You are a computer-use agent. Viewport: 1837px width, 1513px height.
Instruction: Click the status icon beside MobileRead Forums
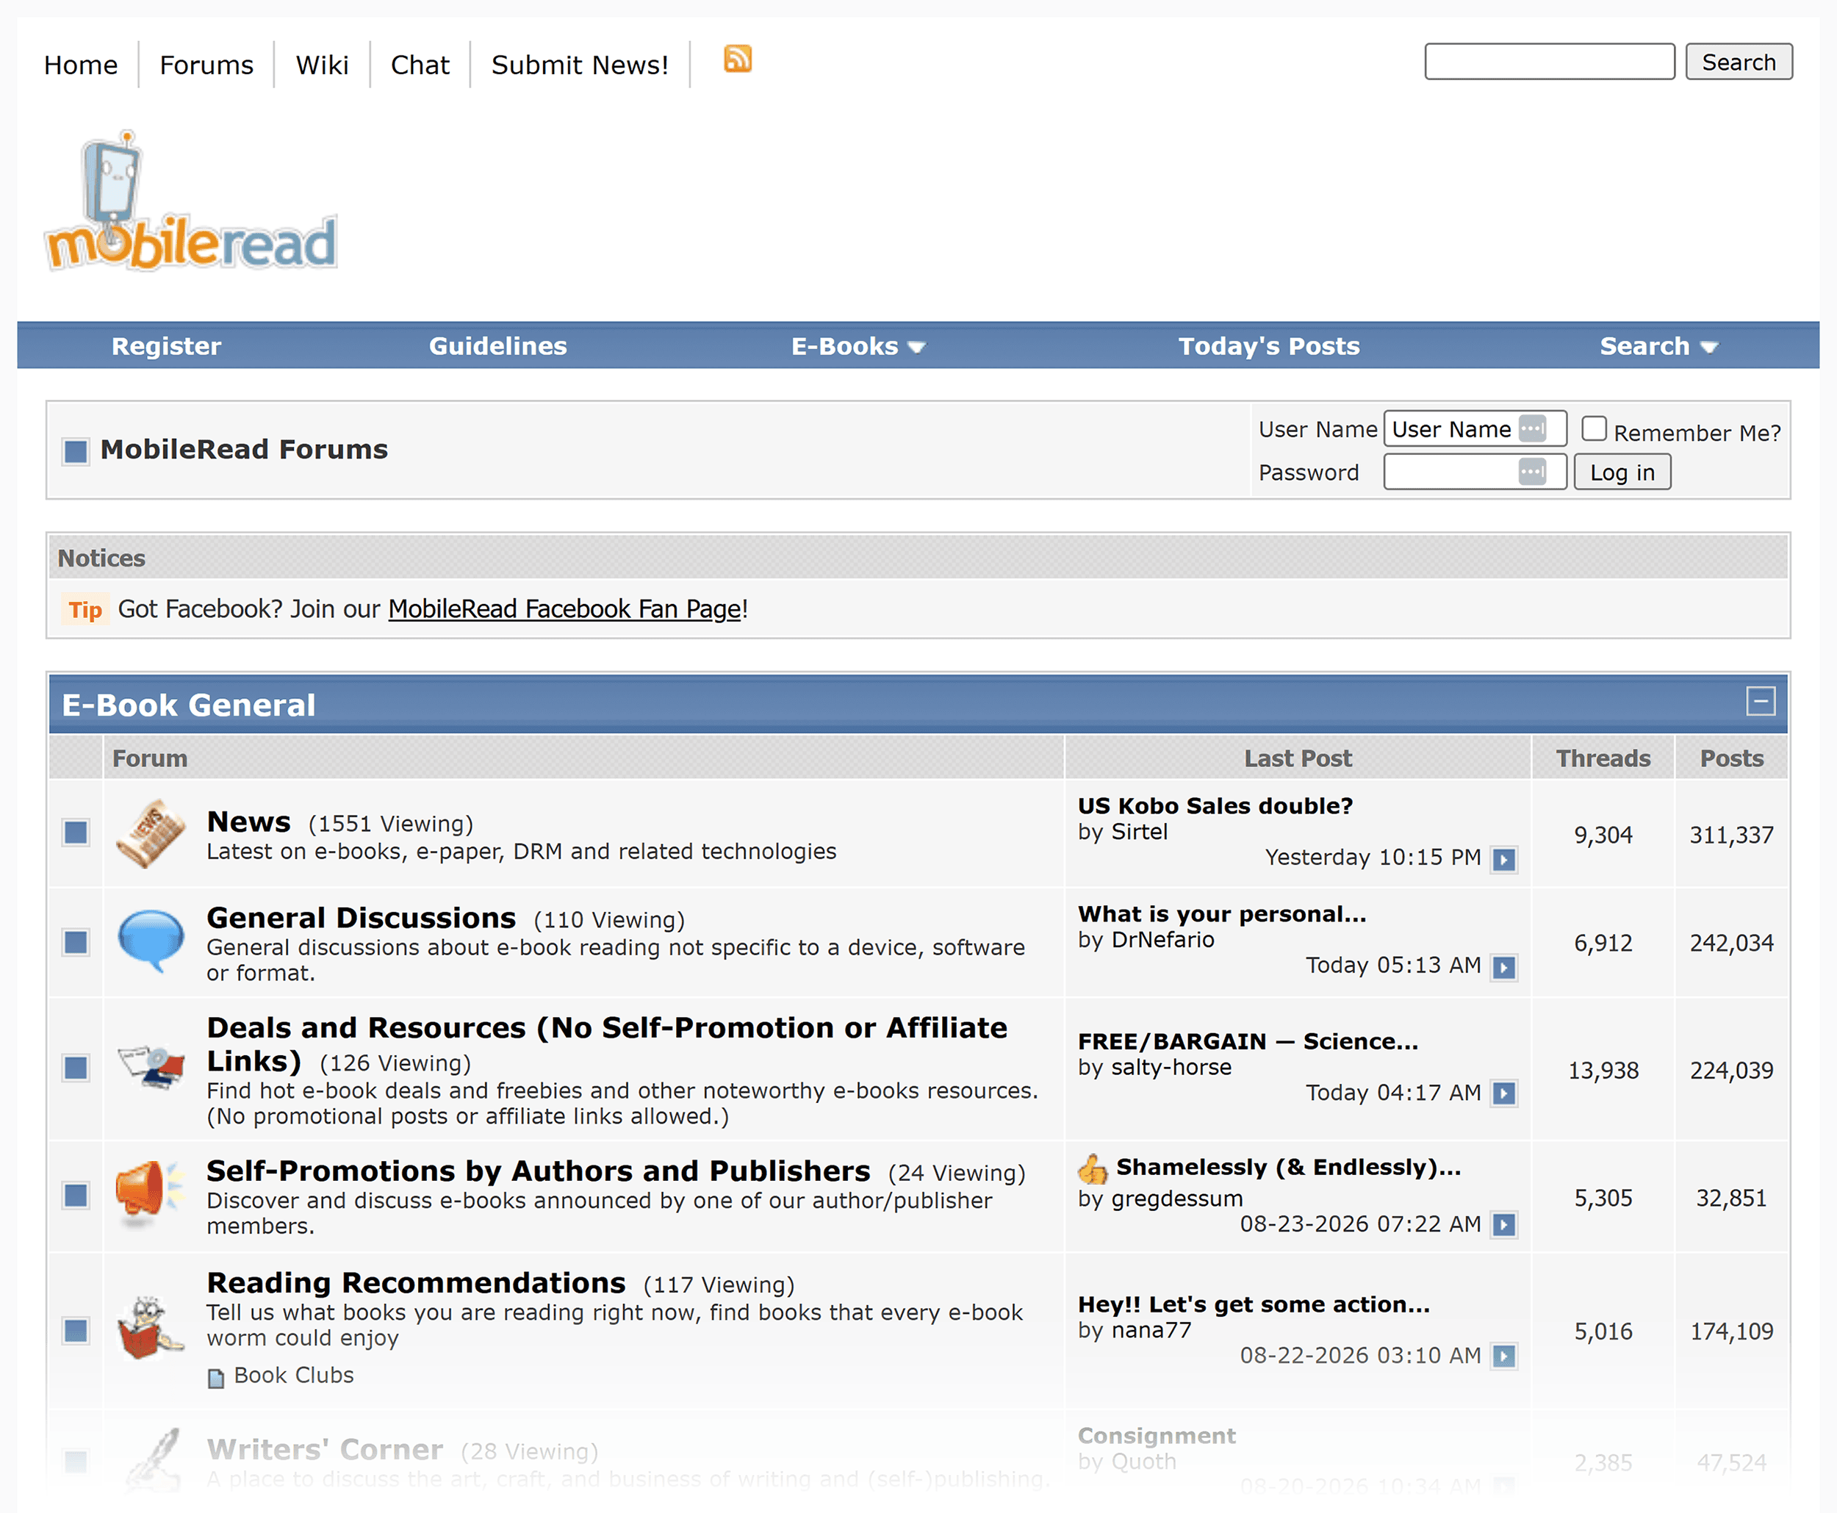coord(76,451)
